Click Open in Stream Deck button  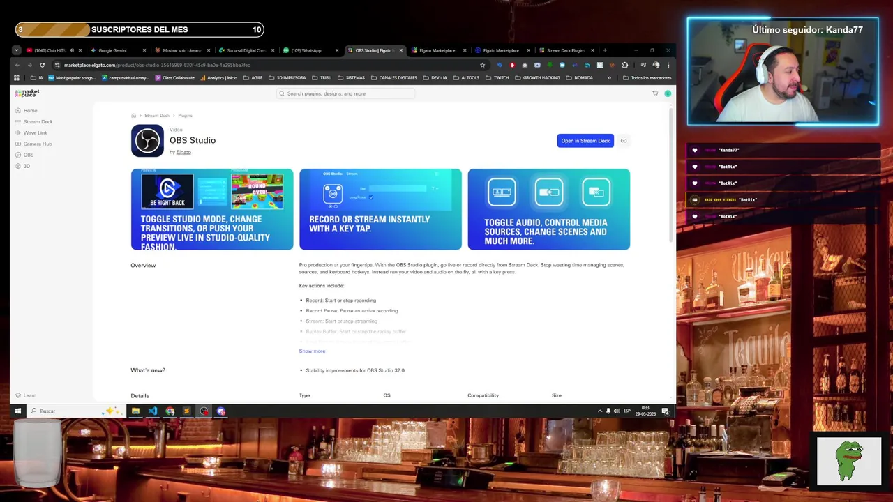tap(585, 141)
